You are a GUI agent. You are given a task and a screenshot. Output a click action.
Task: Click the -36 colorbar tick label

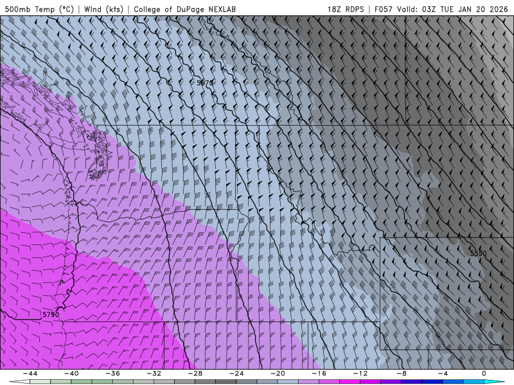point(113,373)
